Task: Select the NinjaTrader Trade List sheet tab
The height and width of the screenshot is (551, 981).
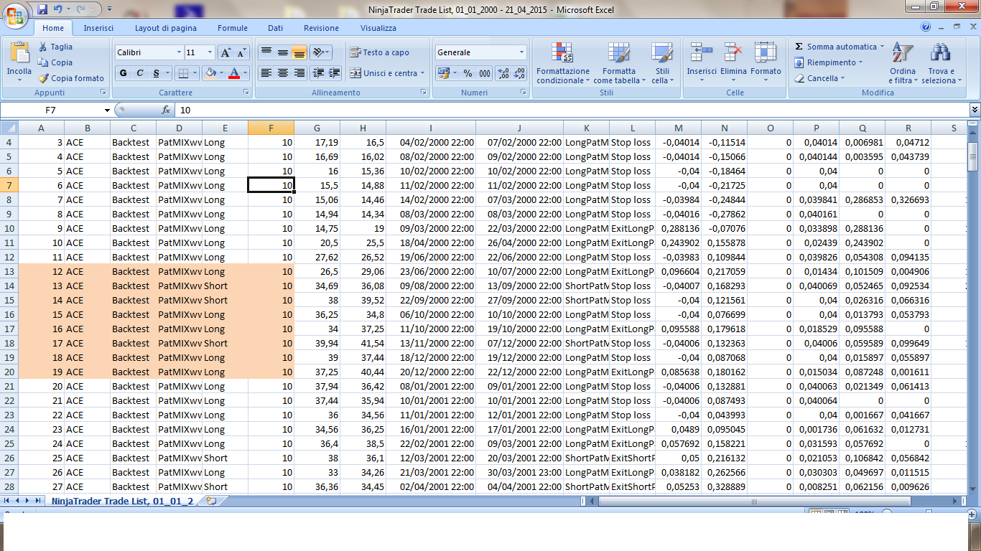Action: tap(121, 501)
